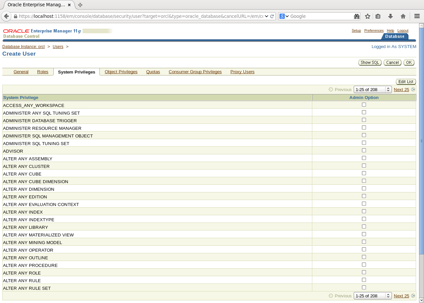Enable Admin Option for ALTER ANY EDITION
The image size is (424, 303).
(364, 196)
